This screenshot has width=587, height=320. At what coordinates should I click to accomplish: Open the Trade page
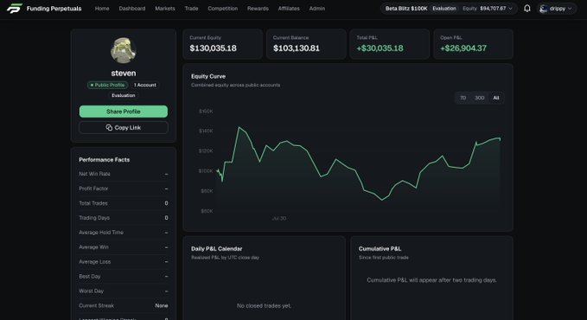pyautogui.click(x=191, y=9)
